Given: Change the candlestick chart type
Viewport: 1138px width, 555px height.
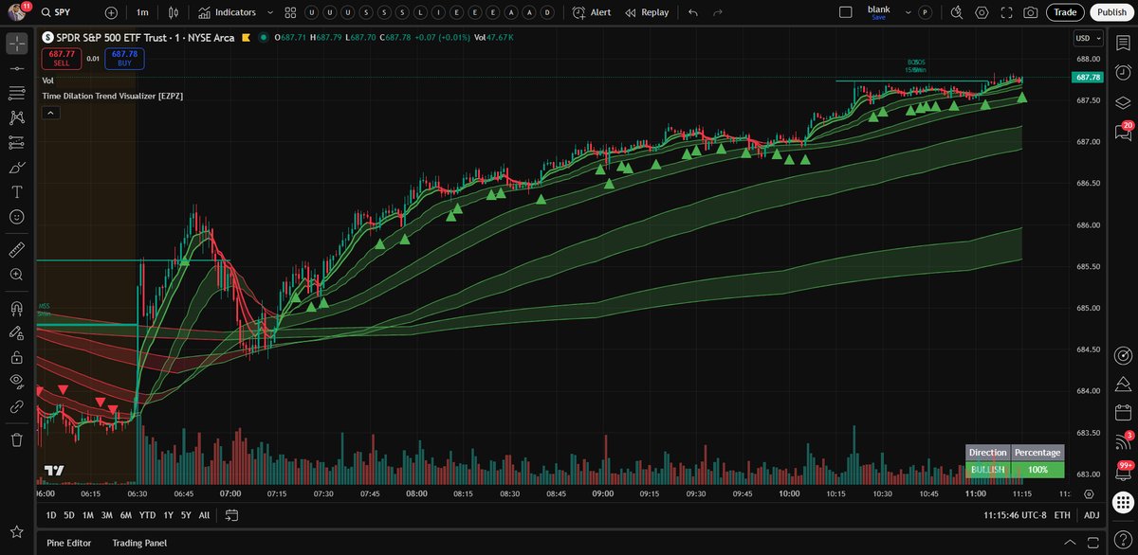Looking at the screenshot, I should 173,12.
